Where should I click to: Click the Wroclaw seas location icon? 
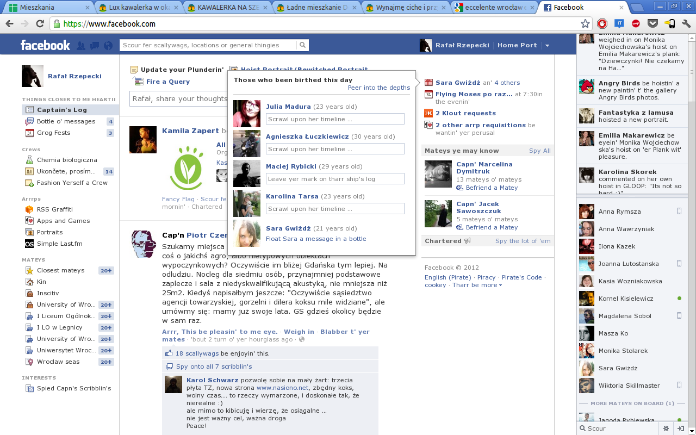coord(29,362)
